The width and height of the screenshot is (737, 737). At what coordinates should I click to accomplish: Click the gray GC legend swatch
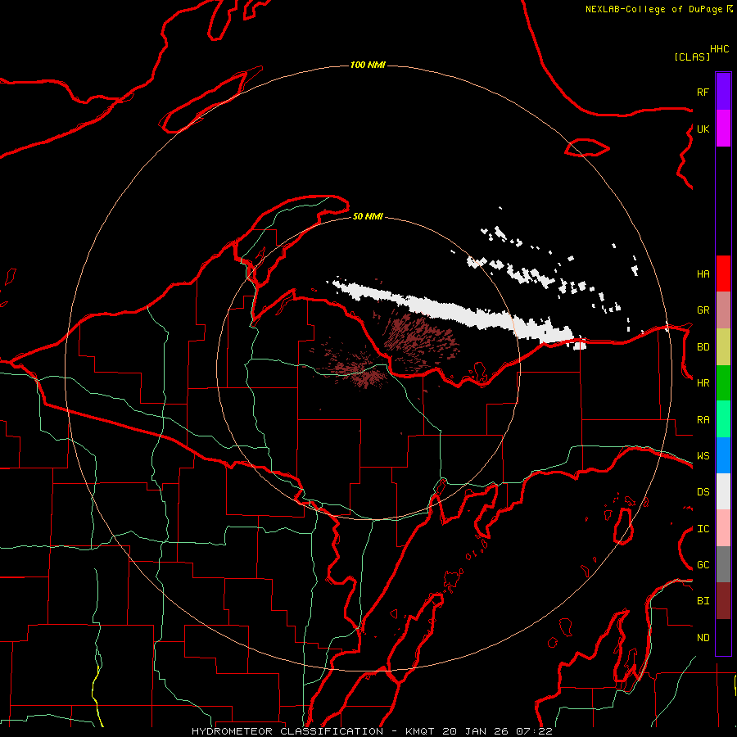pos(723,564)
